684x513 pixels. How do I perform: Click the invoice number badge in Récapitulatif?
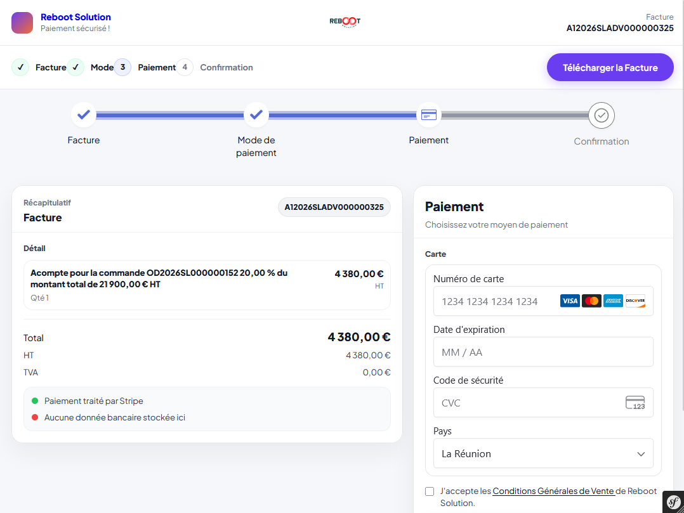tap(334, 207)
